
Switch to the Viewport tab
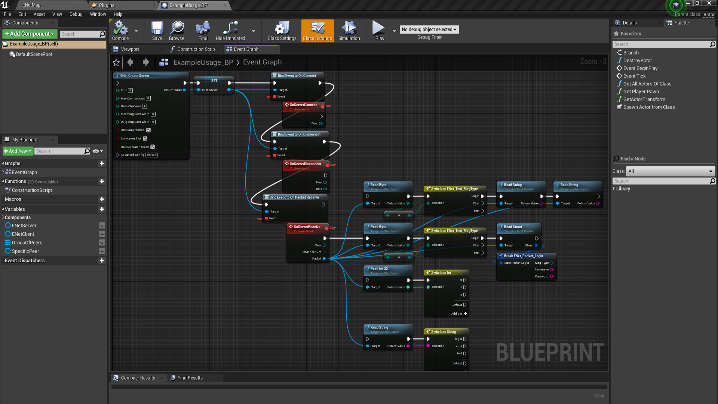130,49
